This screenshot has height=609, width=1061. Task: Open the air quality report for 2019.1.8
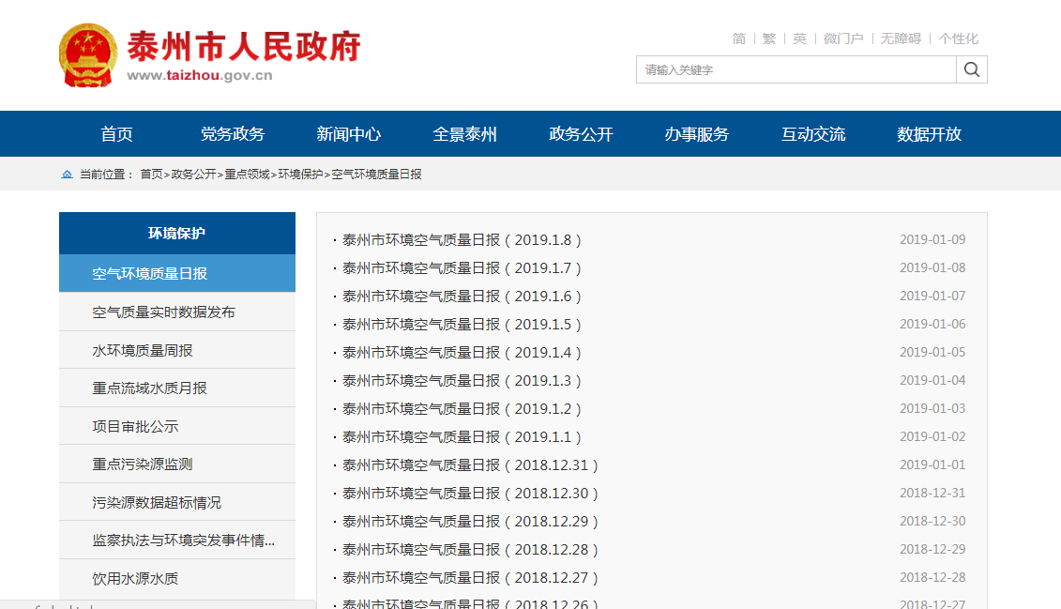pyautogui.click(x=462, y=240)
